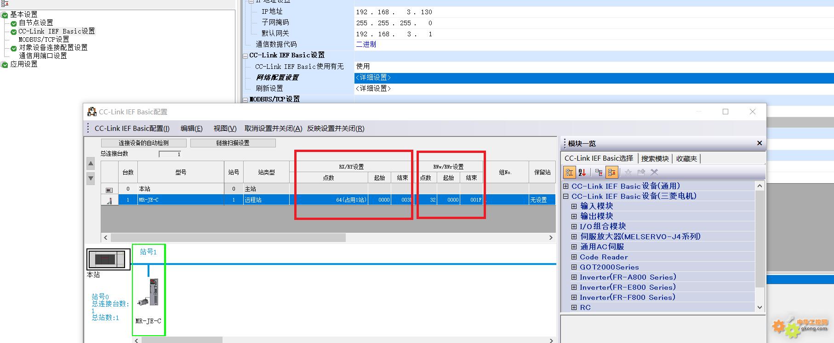Click the 总连接台数 count field
Screen dimensions: 834x343
[x=170, y=154]
